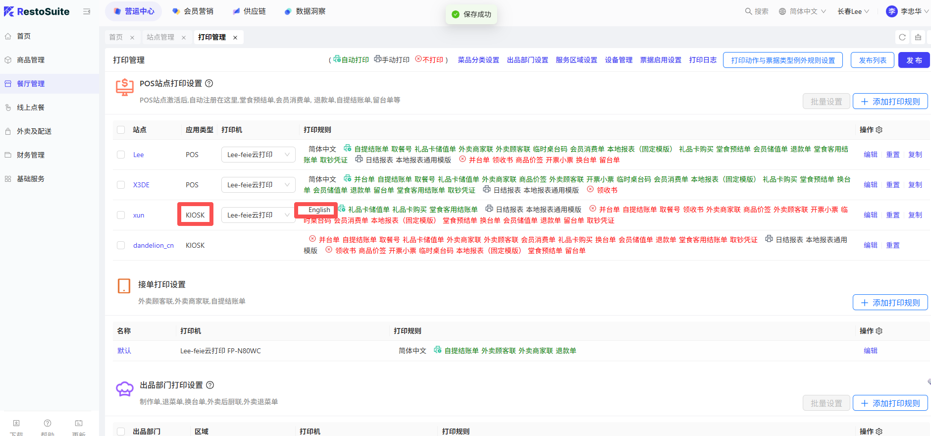Close the 打印管理 tab
931x436 pixels.
[235, 38]
